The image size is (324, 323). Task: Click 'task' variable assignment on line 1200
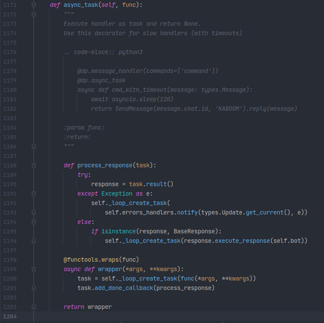click(x=84, y=279)
